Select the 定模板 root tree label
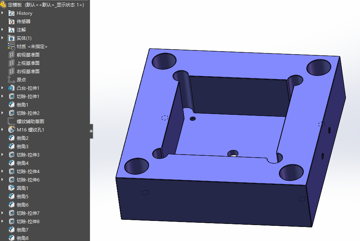Screen dimensions: 360x241 tap(46, 5)
